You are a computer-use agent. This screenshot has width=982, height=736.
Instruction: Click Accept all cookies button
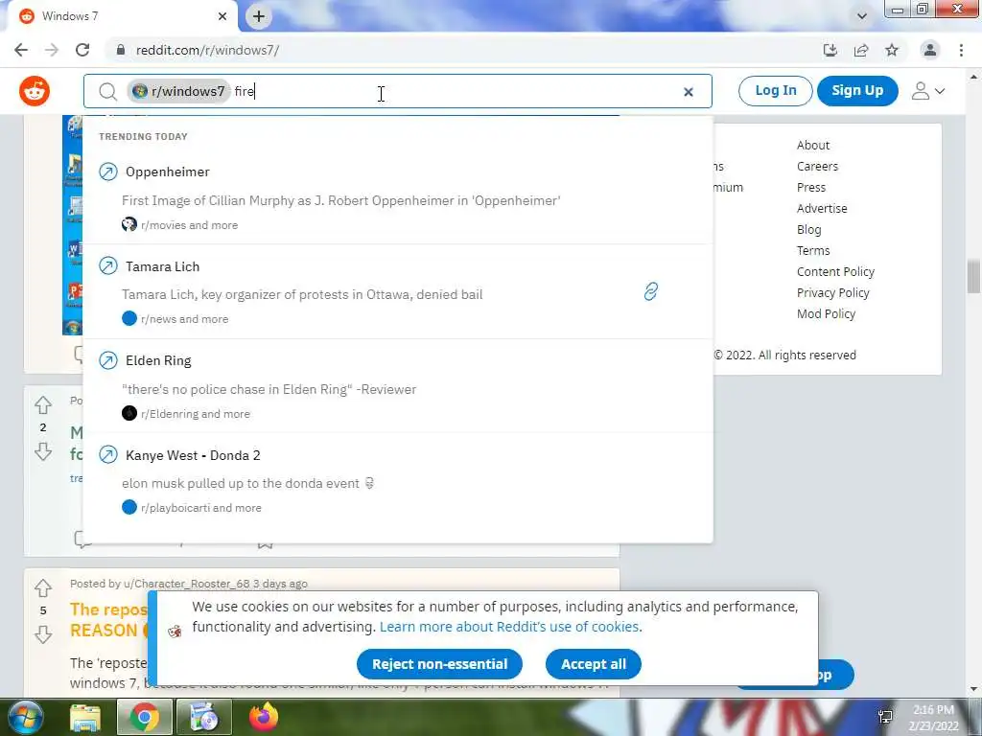point(593,664)
